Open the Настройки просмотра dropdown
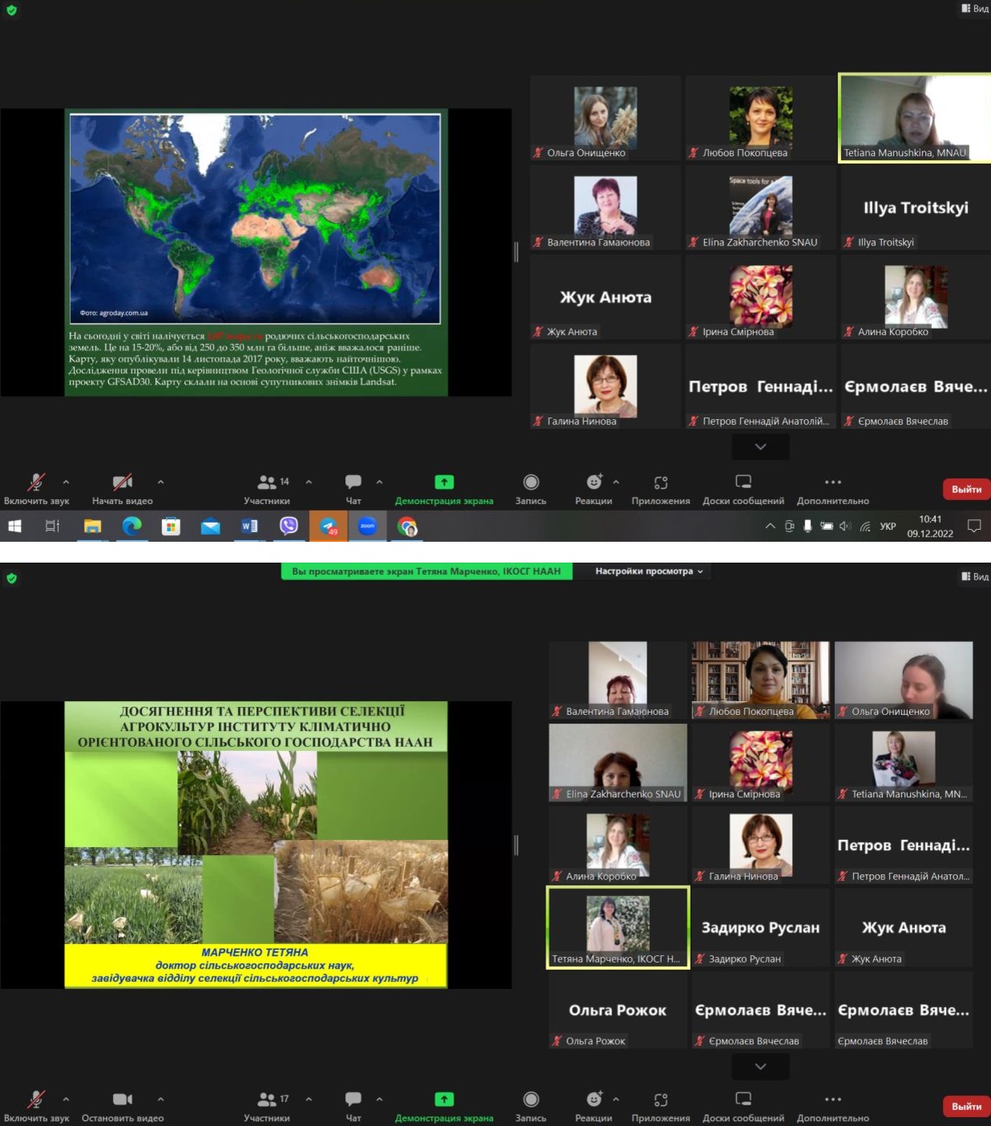Viewport: 991px width, 1126px height. click(x=649, y=571)
